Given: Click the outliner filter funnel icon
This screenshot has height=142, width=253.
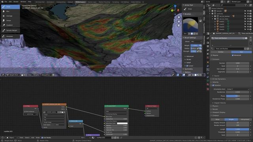Looking at the screenshot, I should coord(246,5).
